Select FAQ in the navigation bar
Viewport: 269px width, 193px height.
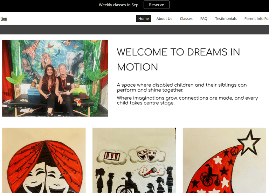(204, 19)
